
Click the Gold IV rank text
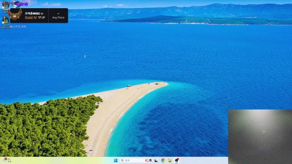point(30,17)
